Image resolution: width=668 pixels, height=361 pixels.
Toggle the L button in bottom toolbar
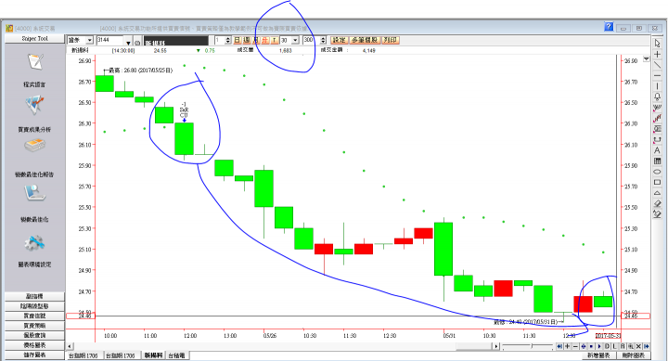(614, 346)
